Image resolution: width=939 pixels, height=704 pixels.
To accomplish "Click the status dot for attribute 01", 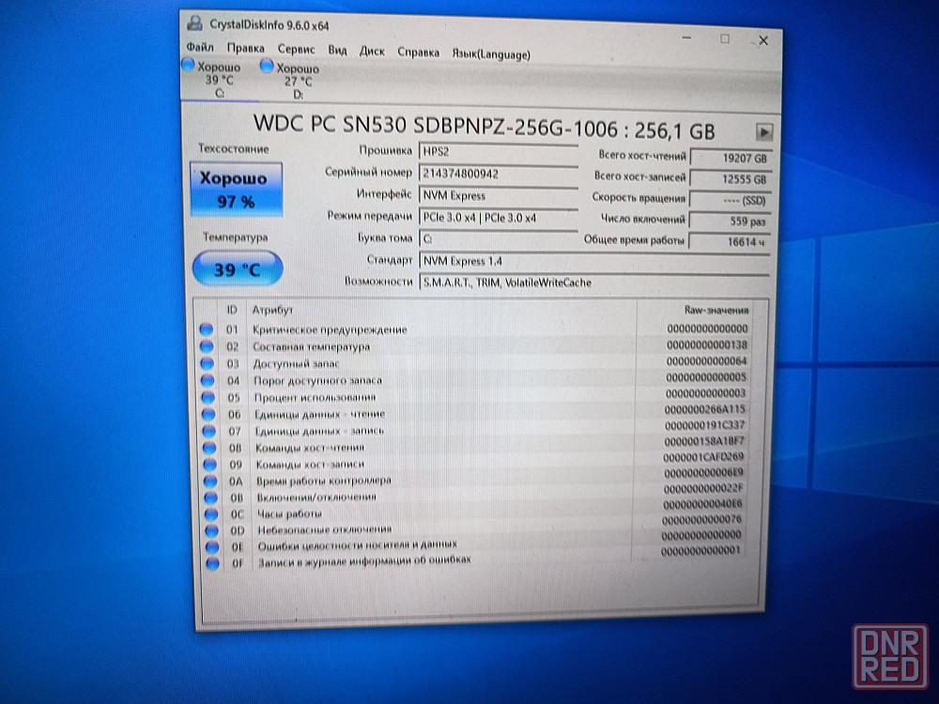I will point(206,329).
